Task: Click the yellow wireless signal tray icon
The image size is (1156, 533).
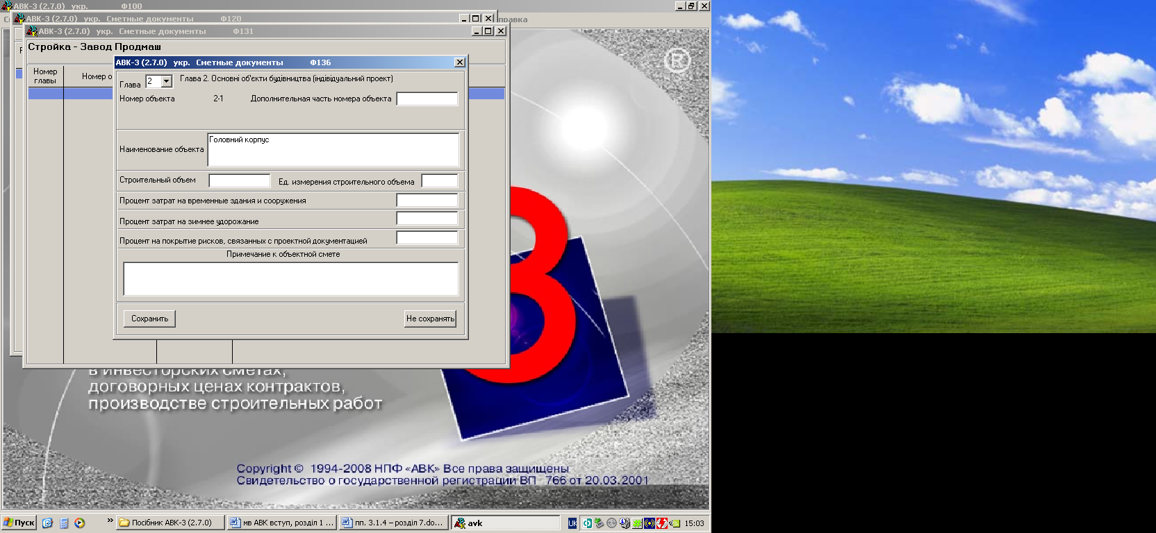Action: [x=650, y=523]
